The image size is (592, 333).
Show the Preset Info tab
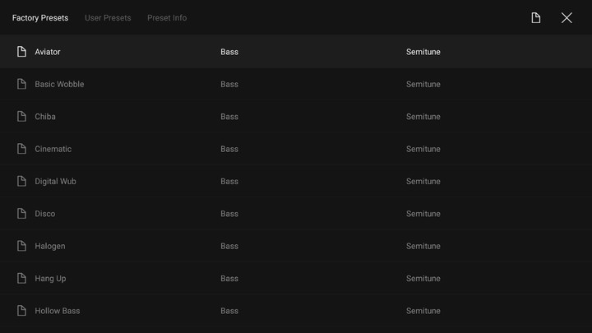click(x=167, y=18)
